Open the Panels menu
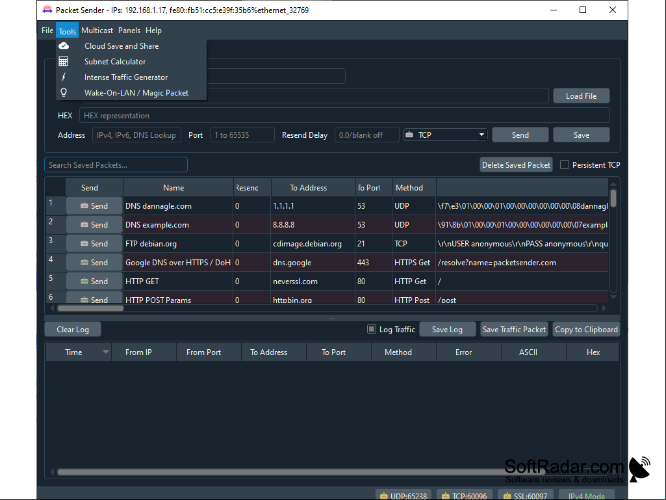This screenshot has width=666, height=500. point(129,31)
